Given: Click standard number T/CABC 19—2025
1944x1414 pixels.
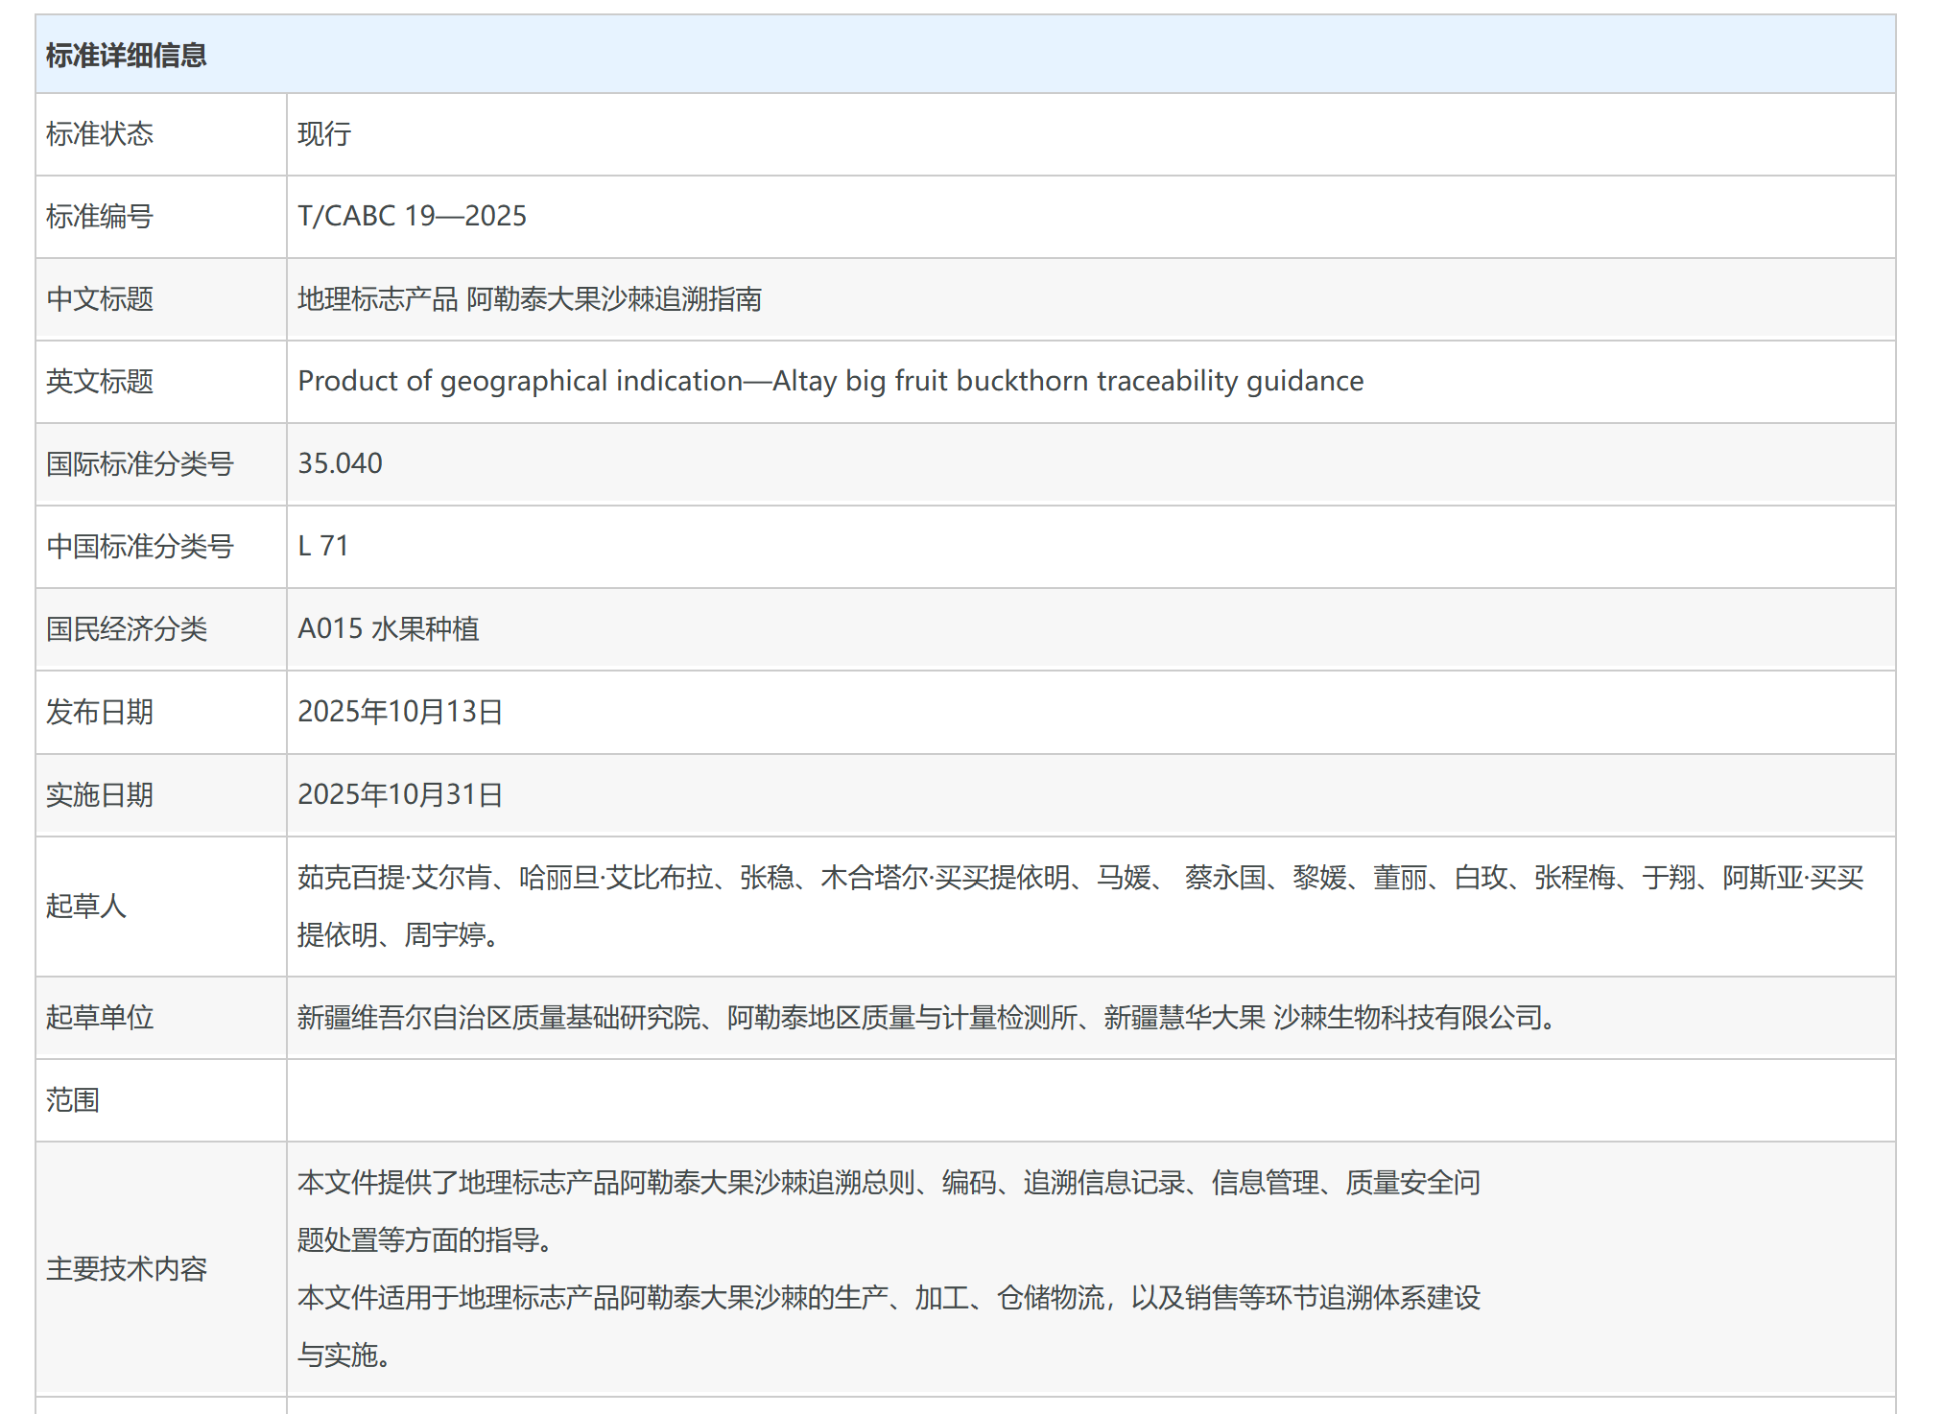Looking at the screenshot, I should (412, 216).
